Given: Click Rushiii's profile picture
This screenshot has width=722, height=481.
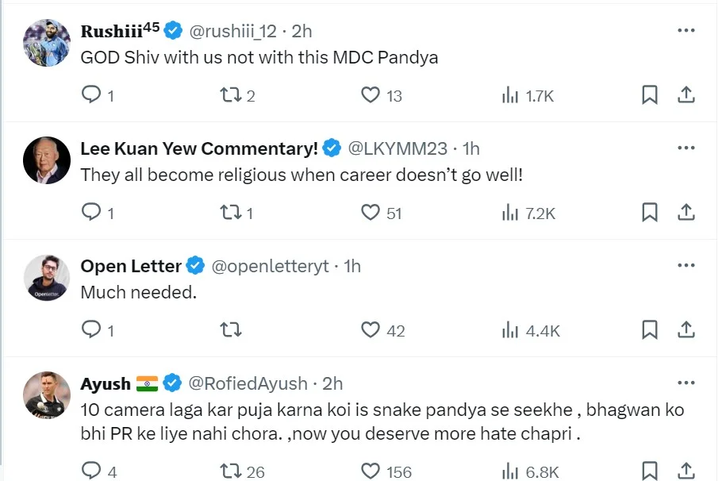Looking at the screenshot, I should [46, 43].
